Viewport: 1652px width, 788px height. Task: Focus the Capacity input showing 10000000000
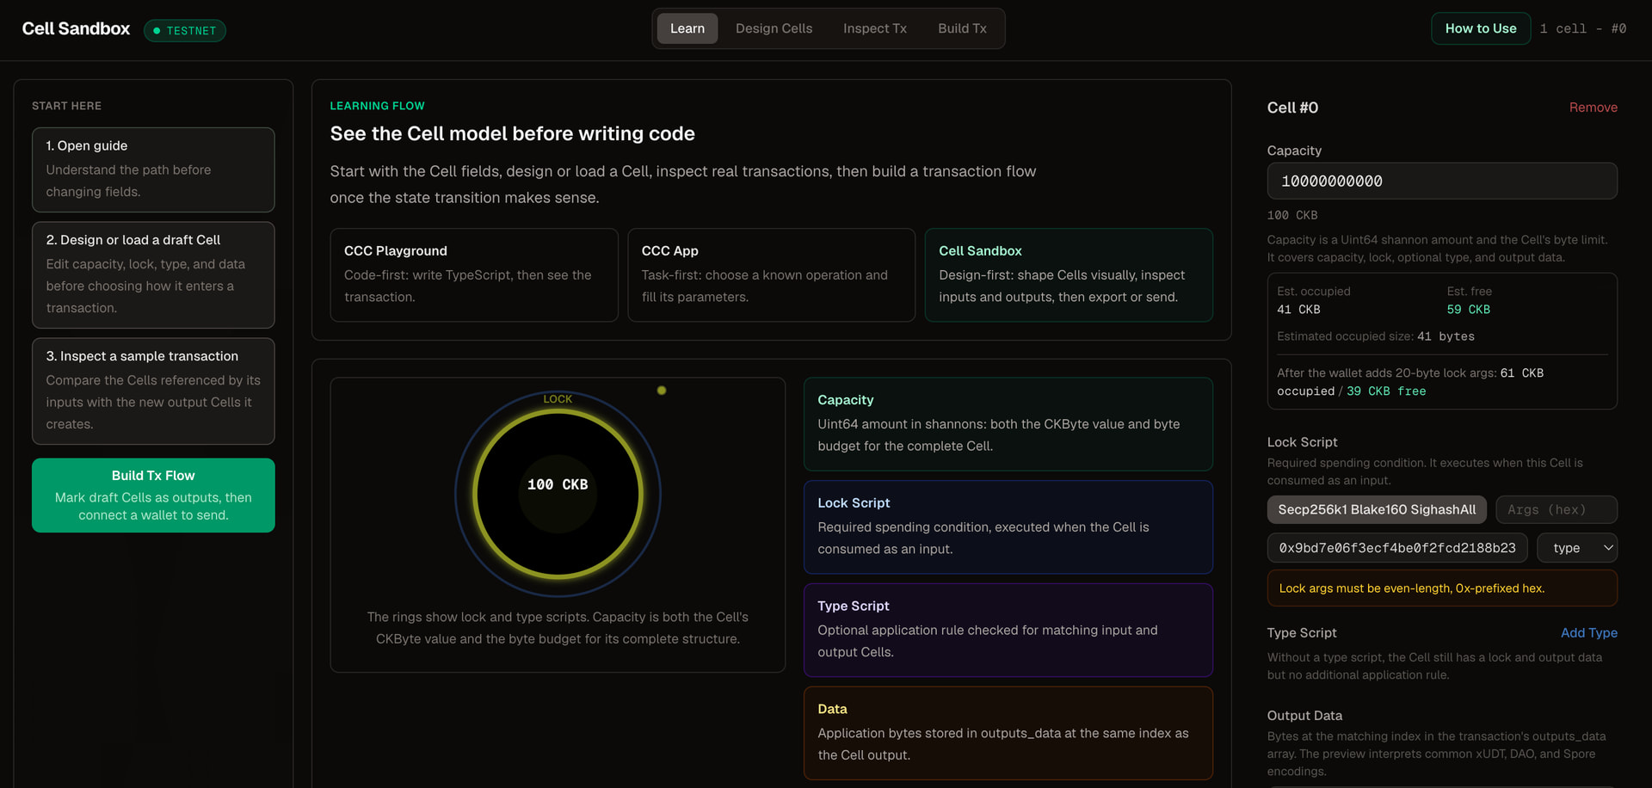click(x=1442, y=182)
